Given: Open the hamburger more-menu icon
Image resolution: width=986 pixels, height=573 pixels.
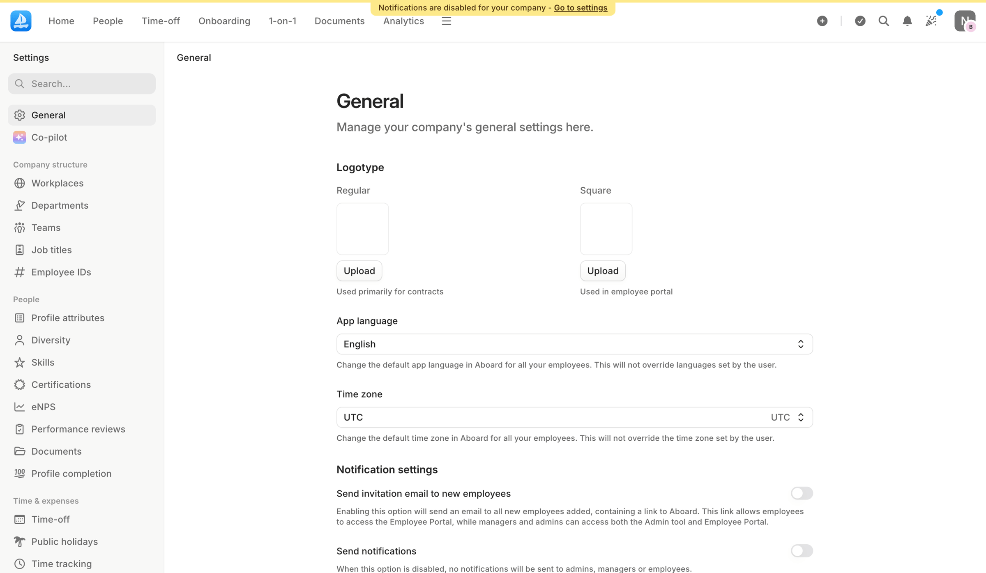Looking at the screenshot, I should click(446, 21).
